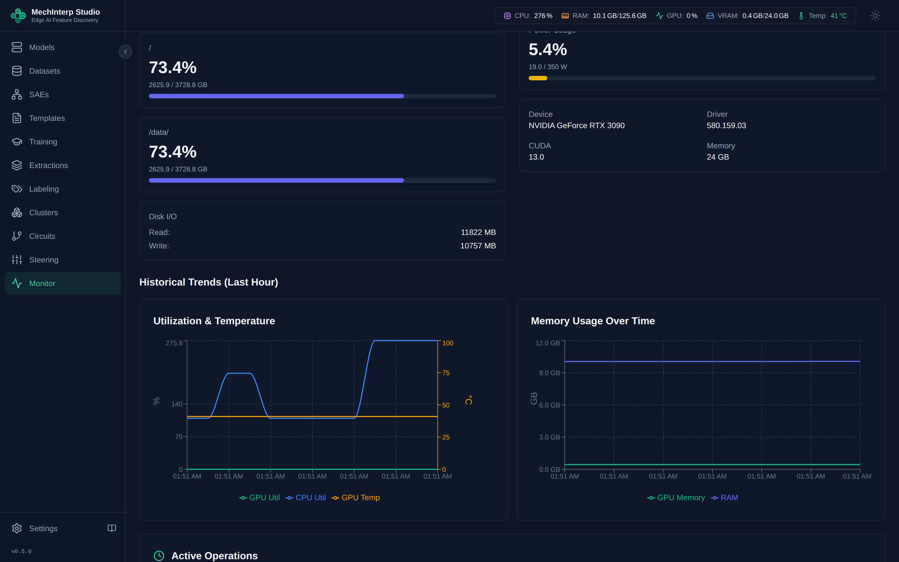The width and height of the screenshot is (899, 562).
Task: Toggle GPU Memory series in memory legend
Action: pyautogui.click(x=676, y=498)
